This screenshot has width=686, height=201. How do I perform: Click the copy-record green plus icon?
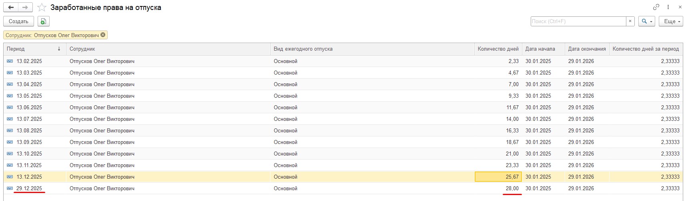click(43, 21)
